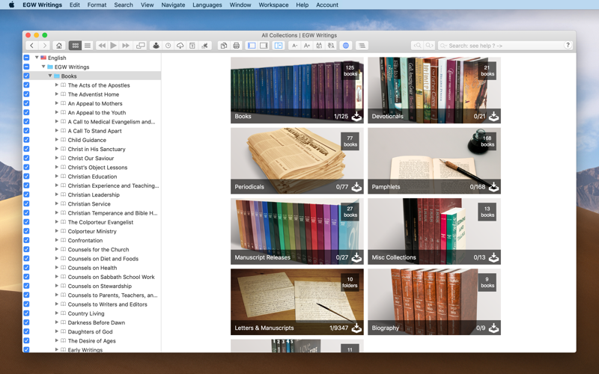Click the cloud download toolbar icon
This screenshot has height=374, width=599.
click(x=180, y=46)
